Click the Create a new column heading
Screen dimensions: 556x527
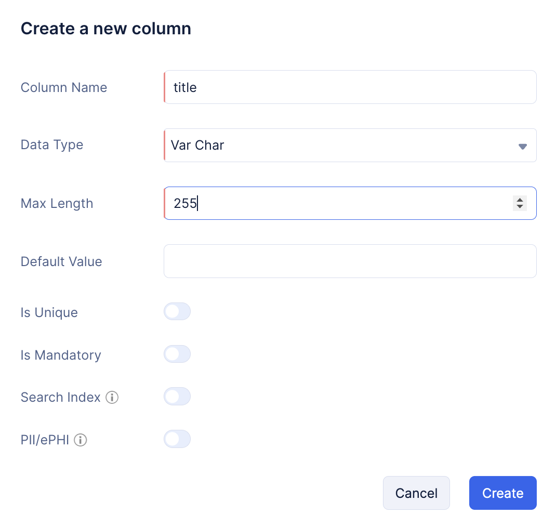click(x=105, y=29)
